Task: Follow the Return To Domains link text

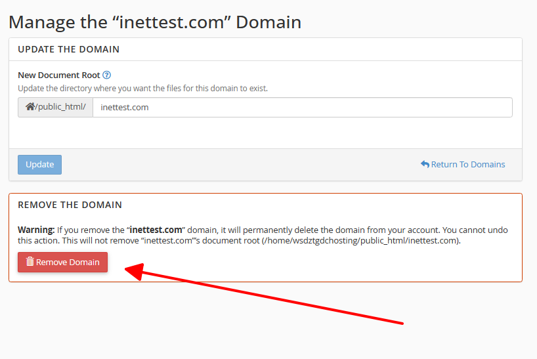Action: 468,164
